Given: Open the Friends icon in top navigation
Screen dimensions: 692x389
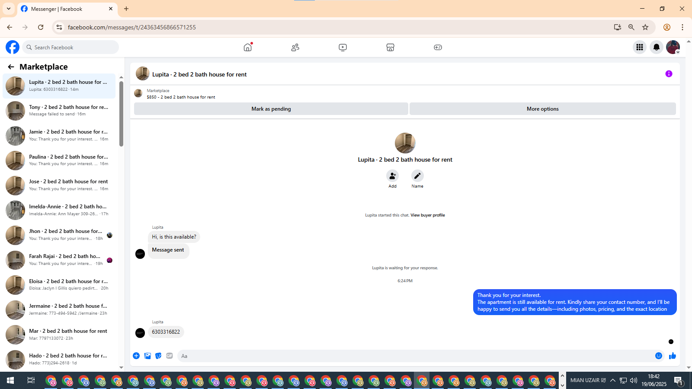Looking at the screenshot, I should pyautogui.click(x=295, y=48).
